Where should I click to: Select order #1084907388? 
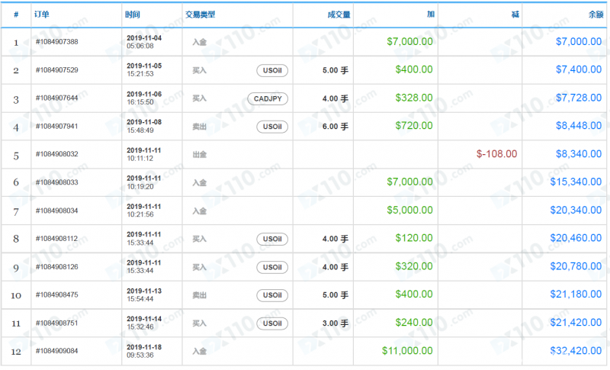coord(56,42)
